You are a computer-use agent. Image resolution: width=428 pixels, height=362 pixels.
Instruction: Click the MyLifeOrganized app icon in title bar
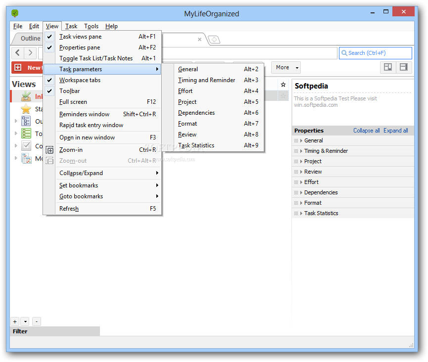[15, 13]
